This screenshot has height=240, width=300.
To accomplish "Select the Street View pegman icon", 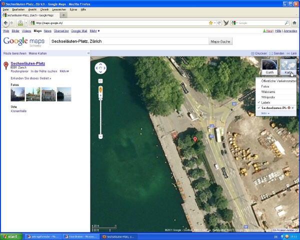I will 100,89.
